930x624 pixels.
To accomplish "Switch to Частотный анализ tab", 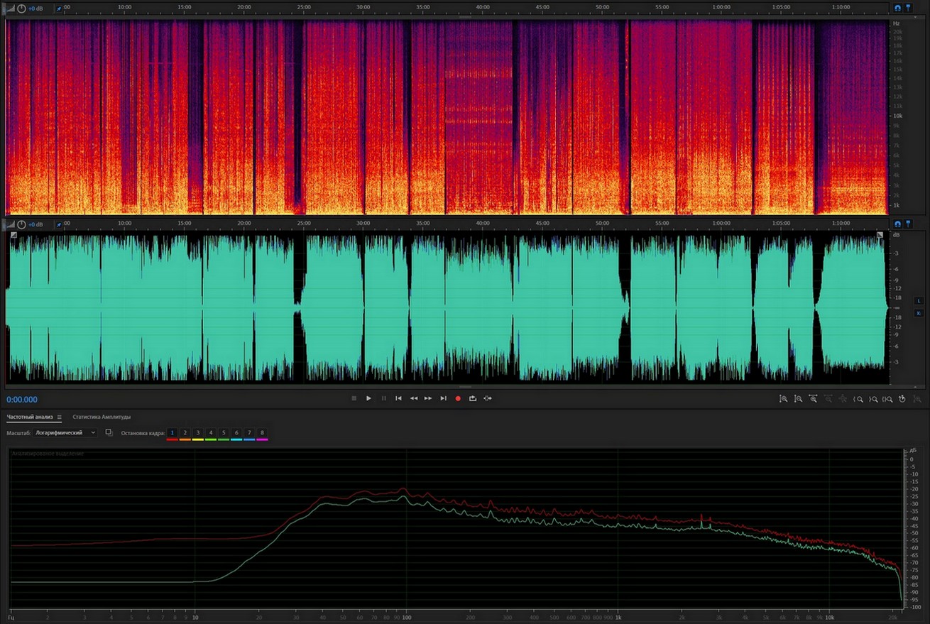I will (x=30, y=417).
